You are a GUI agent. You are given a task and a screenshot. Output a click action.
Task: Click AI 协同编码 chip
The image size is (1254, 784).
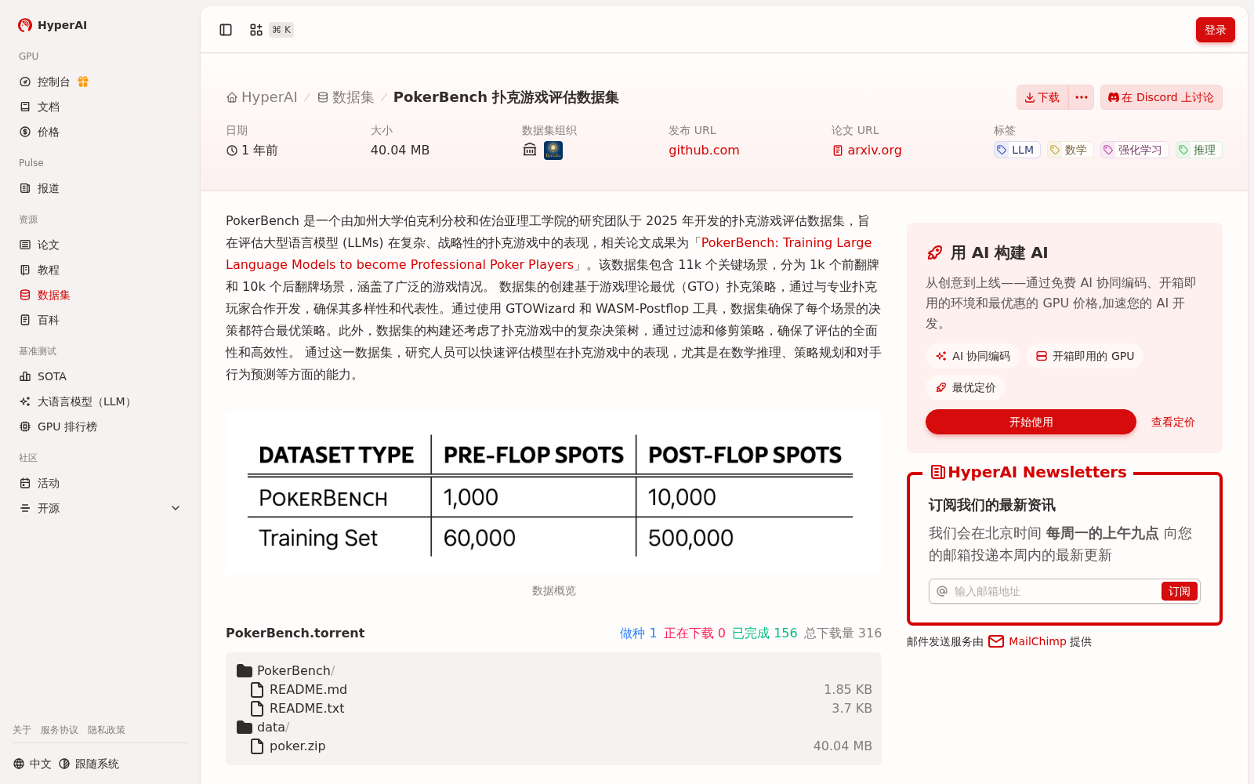point(973,356)
